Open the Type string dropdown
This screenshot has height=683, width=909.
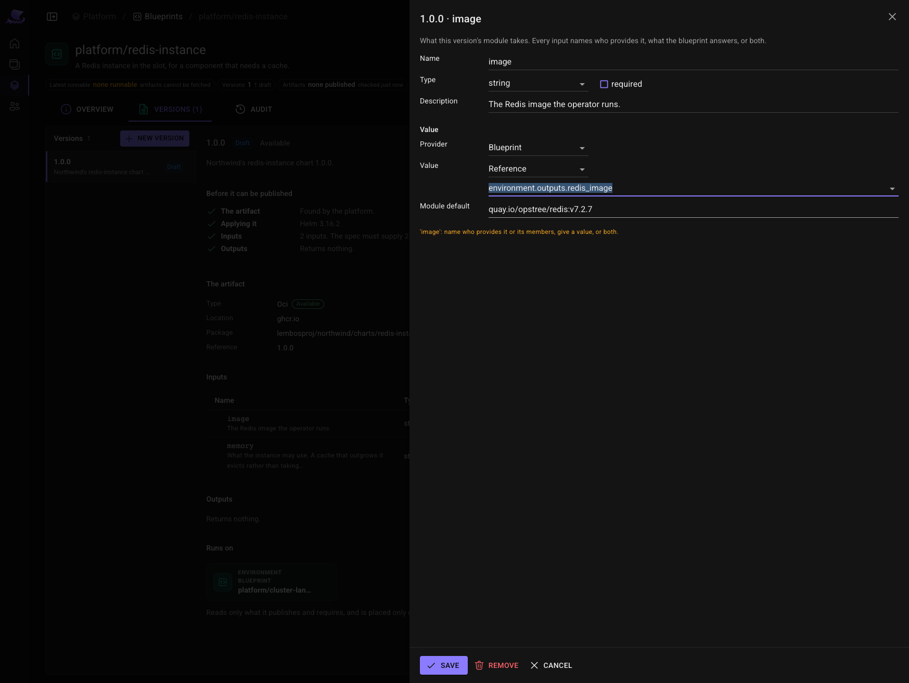coord(538,83)
